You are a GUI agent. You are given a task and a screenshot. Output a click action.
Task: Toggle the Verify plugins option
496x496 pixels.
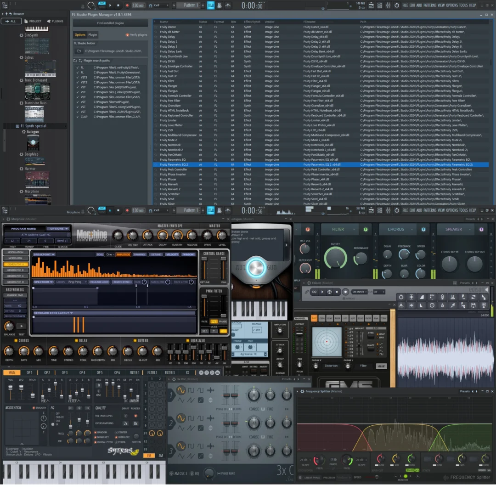[x=128, y=35]
